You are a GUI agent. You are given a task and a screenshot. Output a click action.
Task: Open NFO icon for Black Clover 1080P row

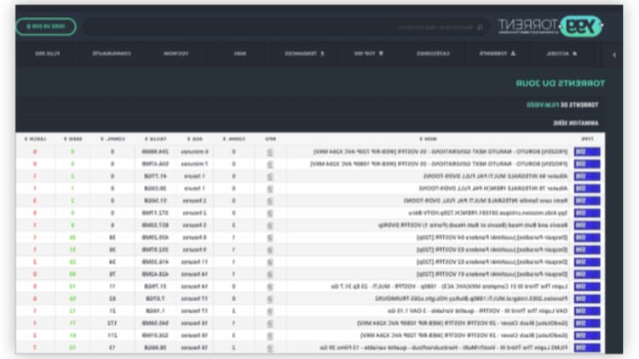269,323
